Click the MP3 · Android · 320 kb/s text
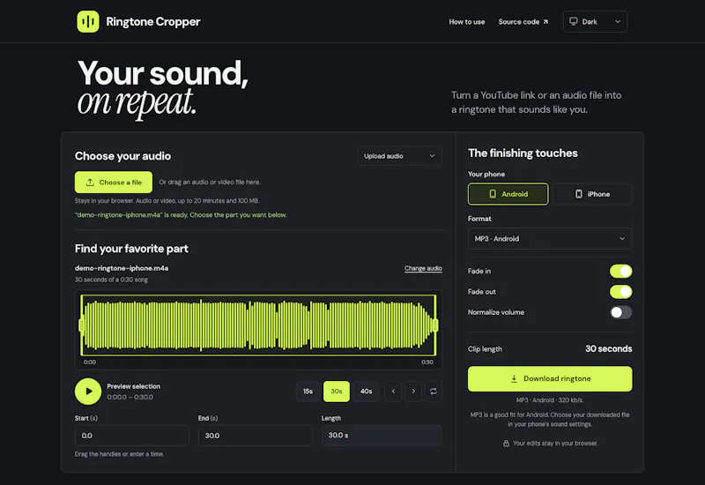 pos(550,400)
